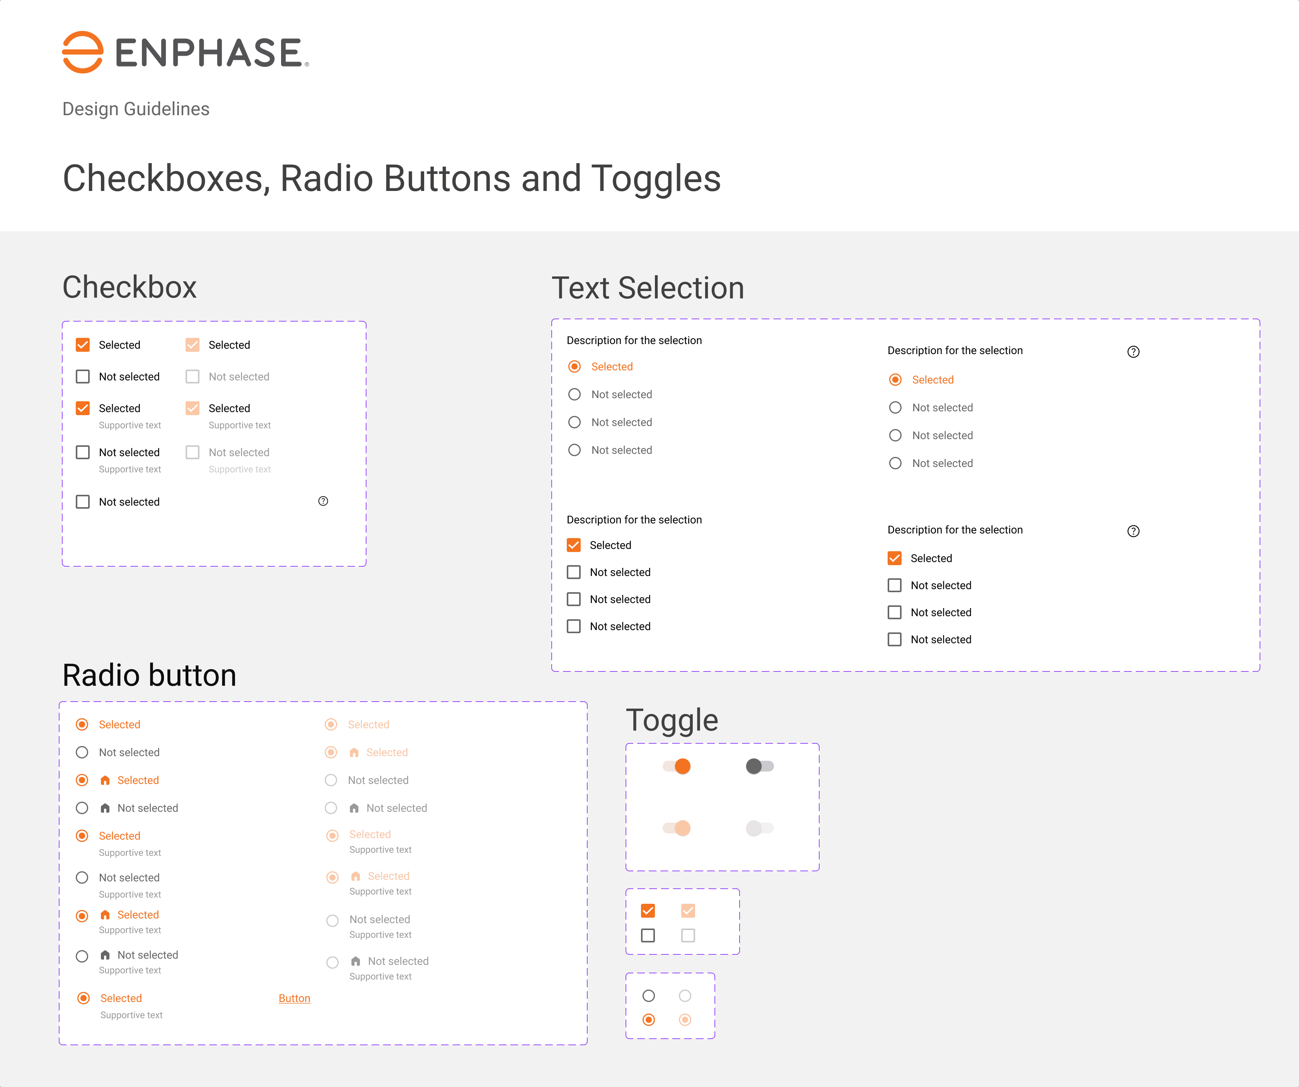Click help icon beside bottom-right checkbox group description
Screen dimensions: 1299x1087
point(1133,531)
